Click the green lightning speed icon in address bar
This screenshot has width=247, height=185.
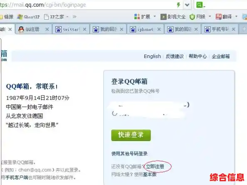(178, 5)
